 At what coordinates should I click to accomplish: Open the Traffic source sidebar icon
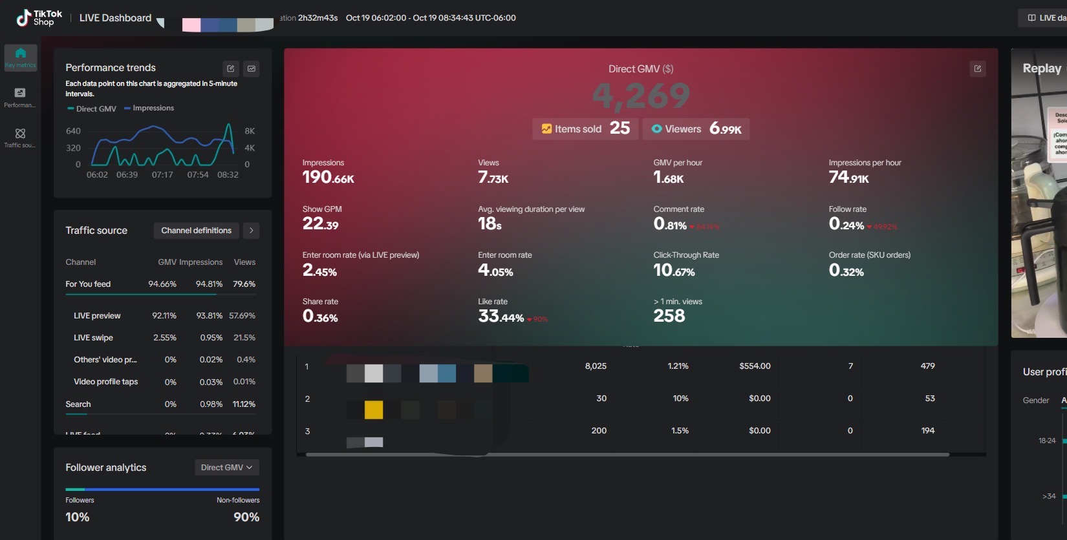(20, 137)
